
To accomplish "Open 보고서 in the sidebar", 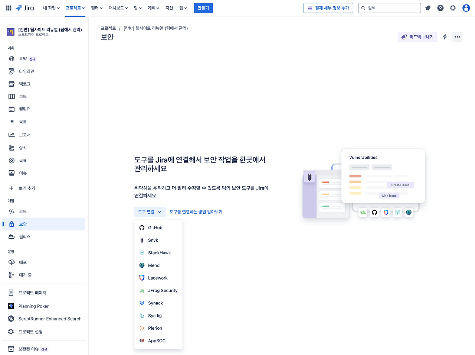I will coord(44,135).
